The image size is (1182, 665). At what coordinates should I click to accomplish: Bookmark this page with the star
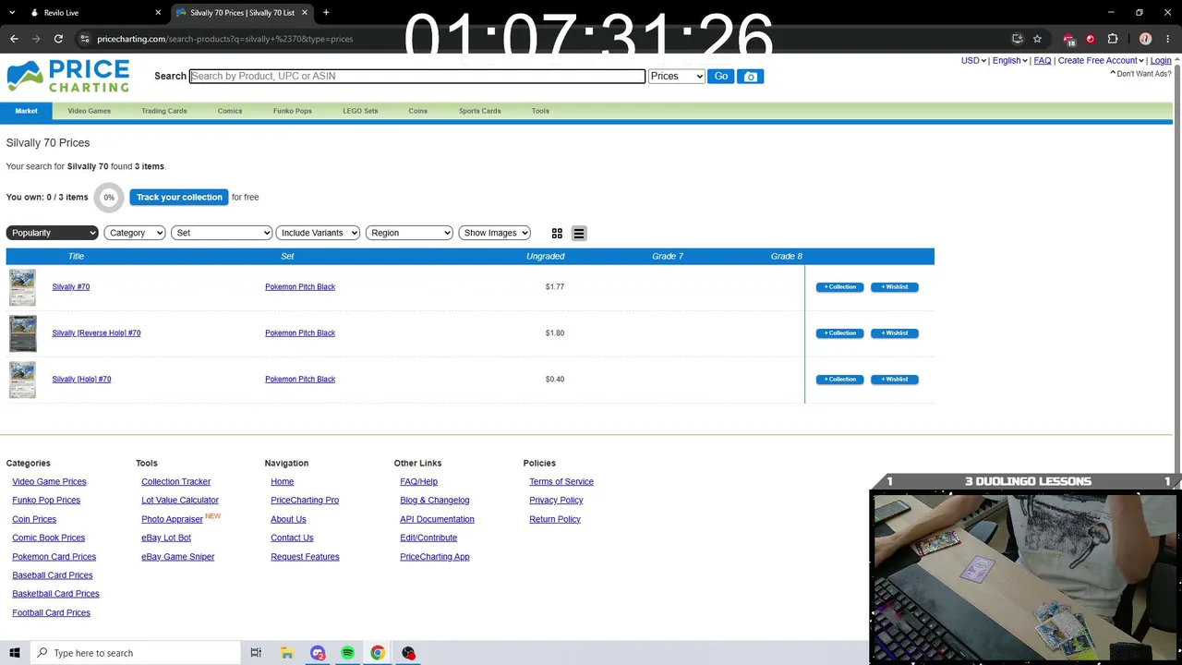click(x=1038, y=39)
